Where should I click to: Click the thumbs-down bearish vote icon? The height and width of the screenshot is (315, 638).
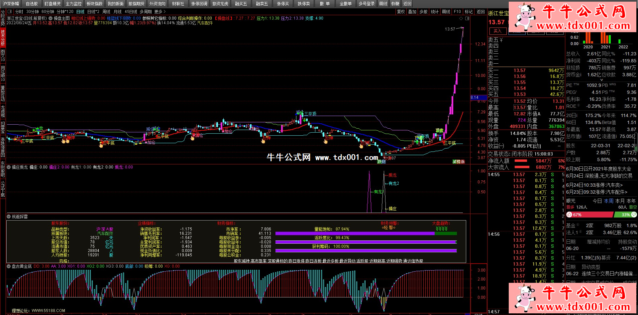634,215
